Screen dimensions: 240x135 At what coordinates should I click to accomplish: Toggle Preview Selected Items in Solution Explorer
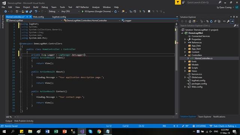pyautogui.click(x=232, y=21)
